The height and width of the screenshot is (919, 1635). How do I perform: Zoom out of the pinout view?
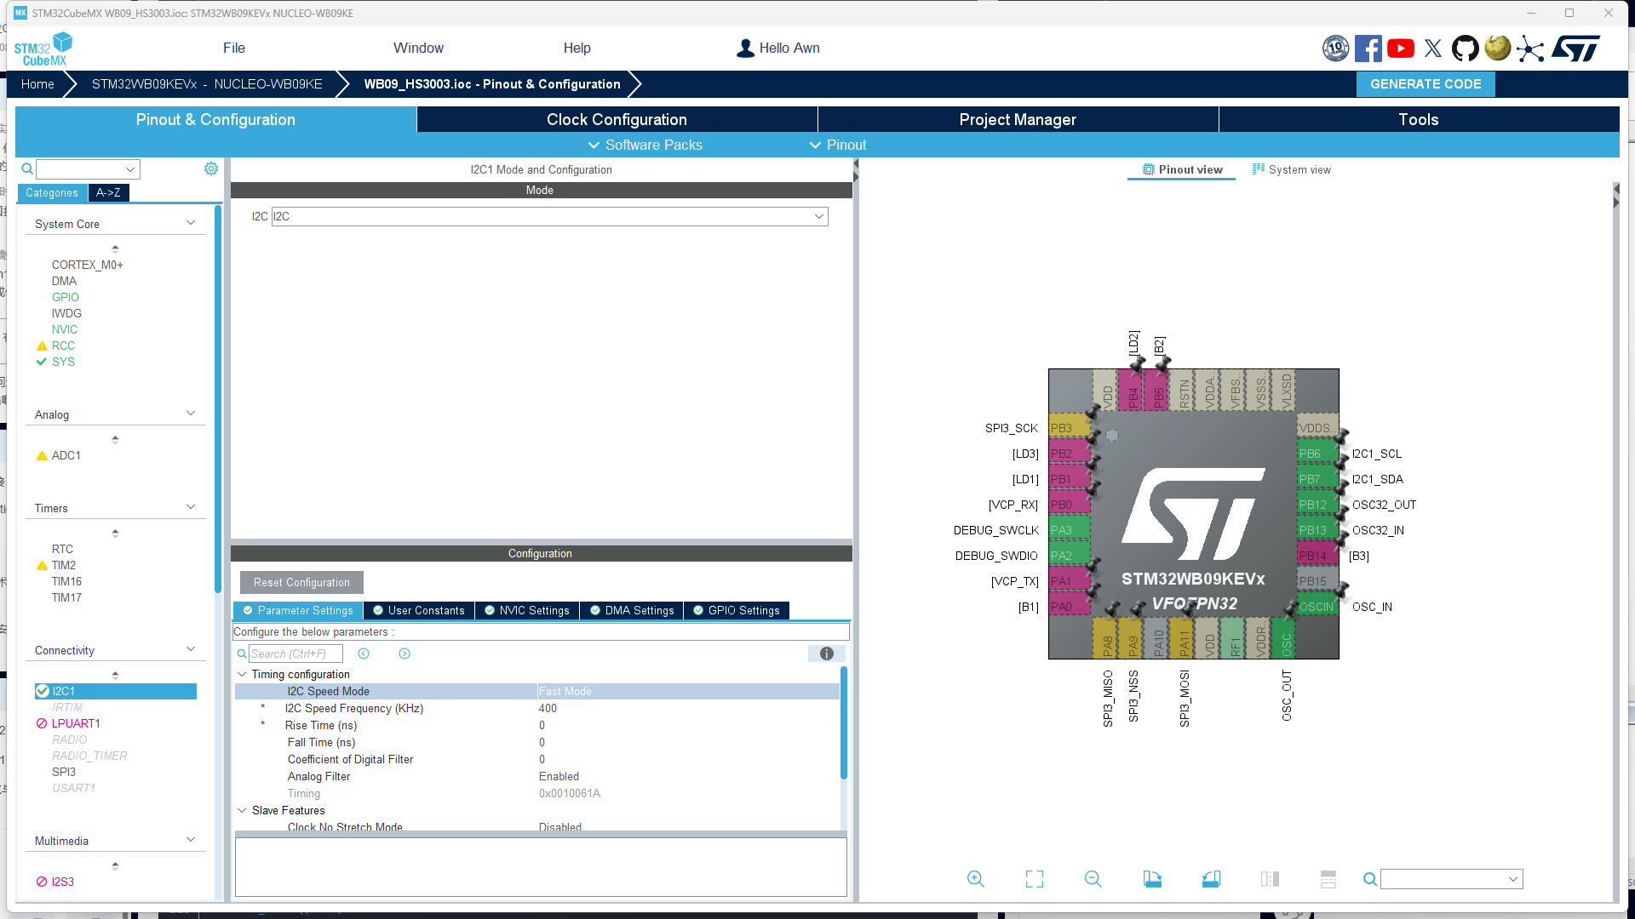(1093, 879)
